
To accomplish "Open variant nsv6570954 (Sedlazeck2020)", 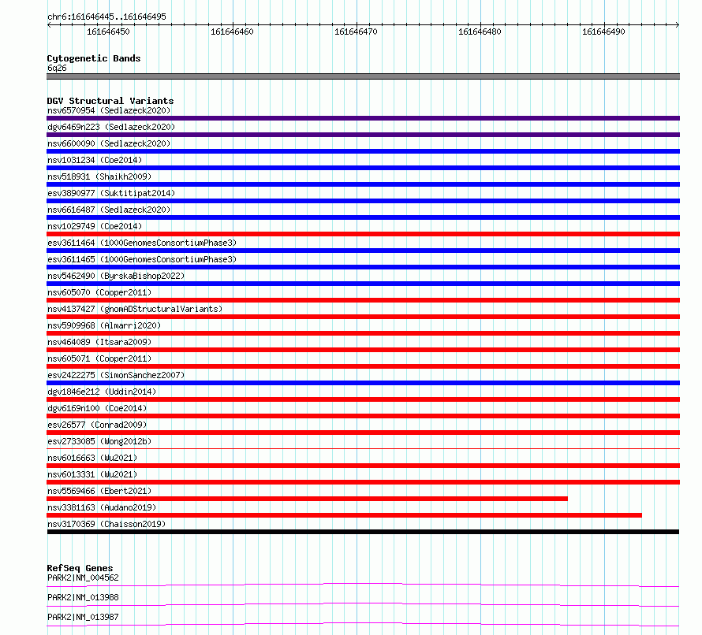I will (109, 110).
